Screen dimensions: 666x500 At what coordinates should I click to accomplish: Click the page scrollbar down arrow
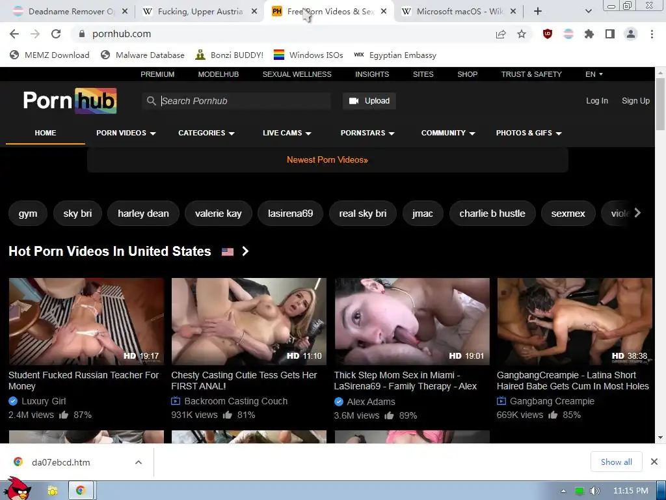[x=660, y=437]
